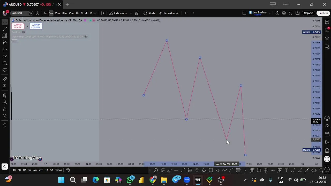Toggle lock all drawings
This screenshot has width=331, height=186.
pos(5,109)
